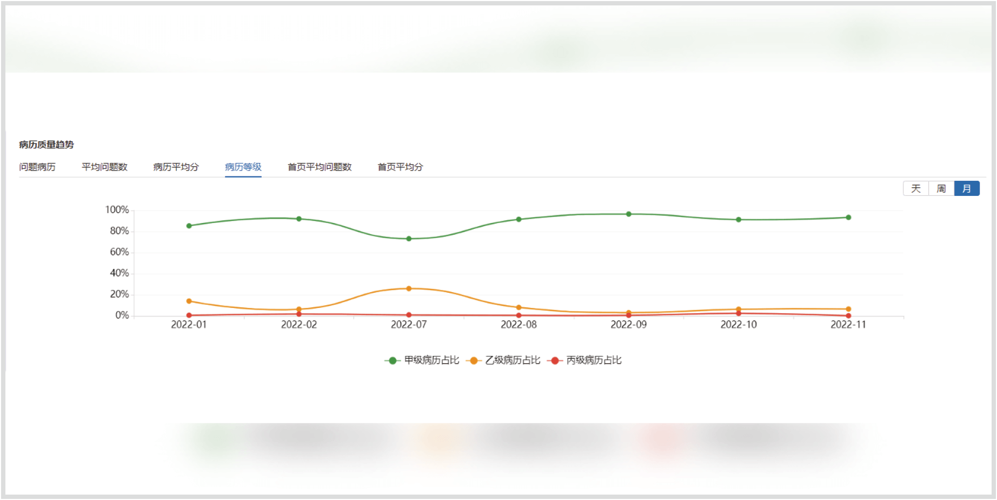This screenshot has height=500, width=997.
Task: Click the 40% y-axis label
Action: (x=119, y=273)
